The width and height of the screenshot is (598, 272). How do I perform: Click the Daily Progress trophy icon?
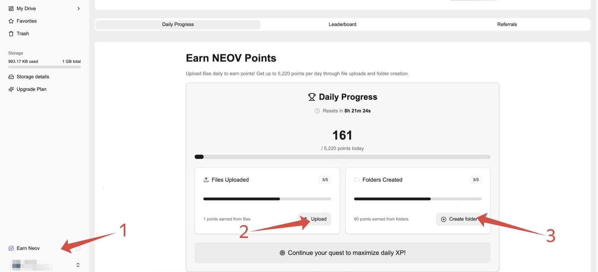(312, 97)
